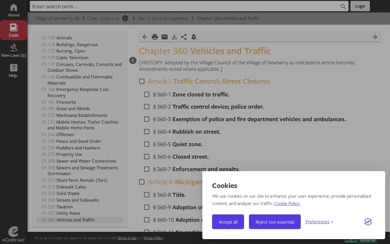Email this chapter
Viewport: 390px width, 244px height.
click(x=165, y=37)
